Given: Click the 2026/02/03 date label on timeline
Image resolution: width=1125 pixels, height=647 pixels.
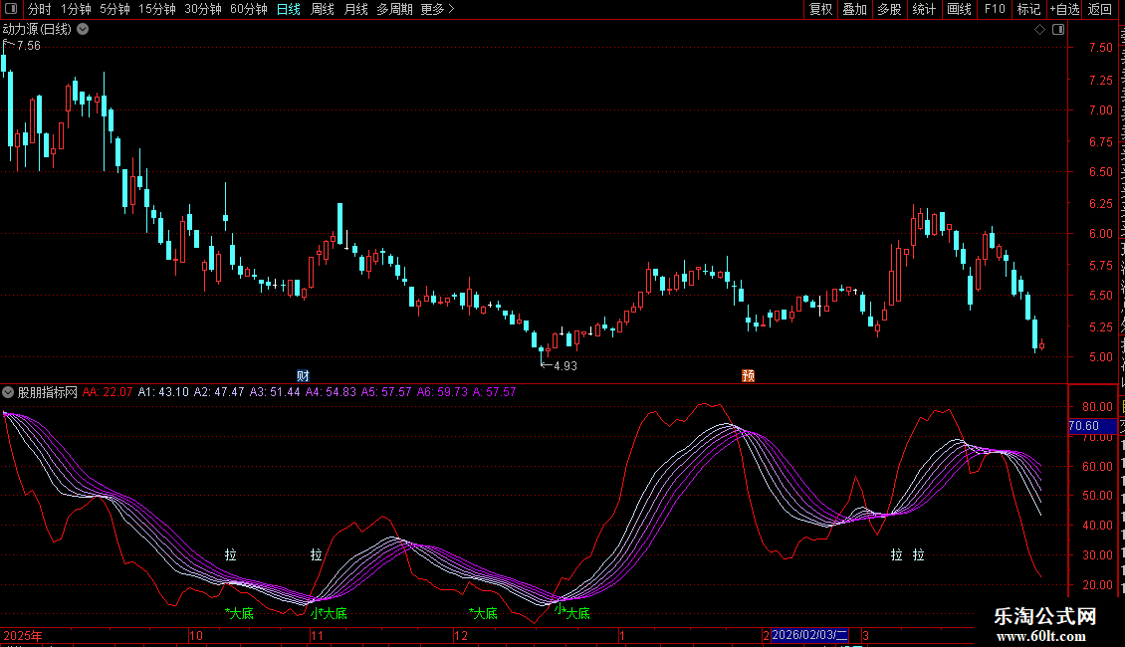Looking at the screenshot, I should click(x=810, y=635).
